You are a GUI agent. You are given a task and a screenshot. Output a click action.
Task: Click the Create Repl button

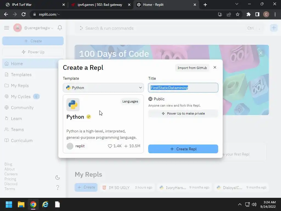[x=183, y=149]
